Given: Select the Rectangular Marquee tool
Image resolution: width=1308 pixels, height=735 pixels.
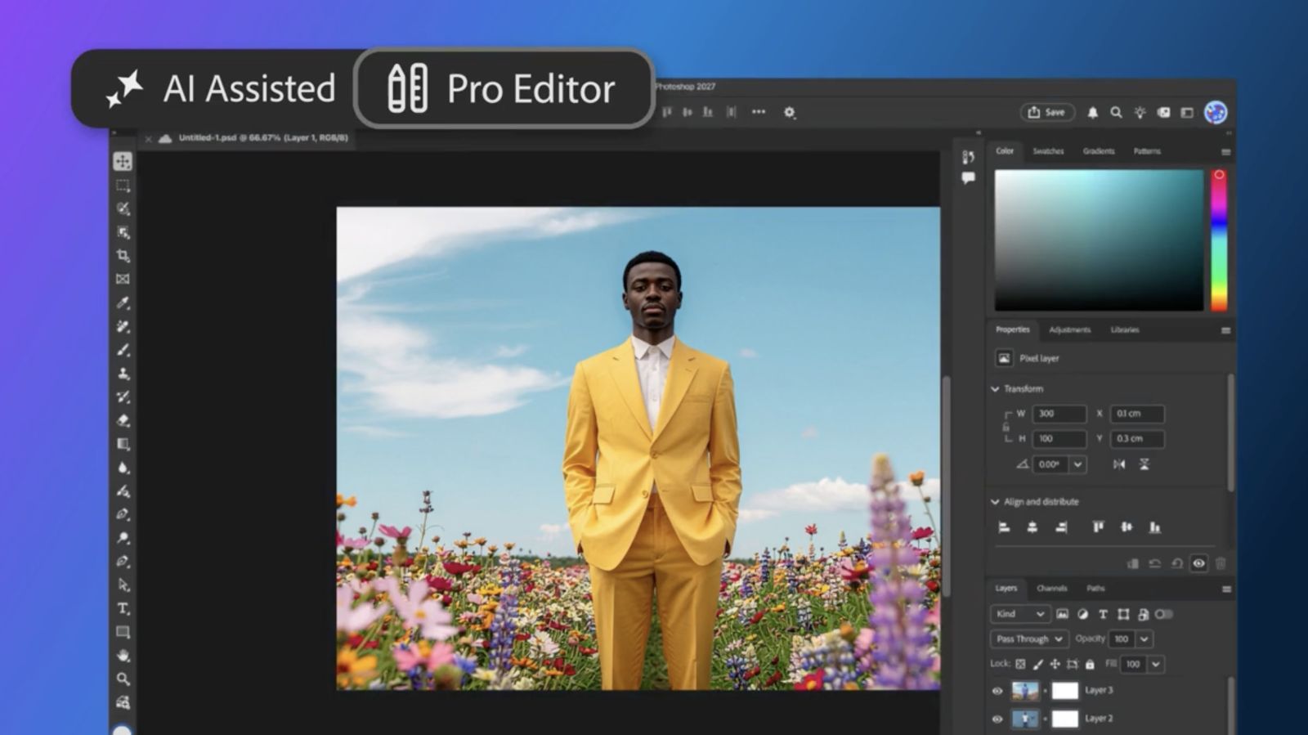Looking at the screenshot, I should click(123, 185).
